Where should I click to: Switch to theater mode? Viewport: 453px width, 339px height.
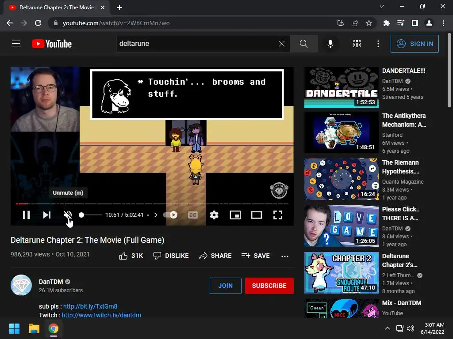[x=257, y=215]
